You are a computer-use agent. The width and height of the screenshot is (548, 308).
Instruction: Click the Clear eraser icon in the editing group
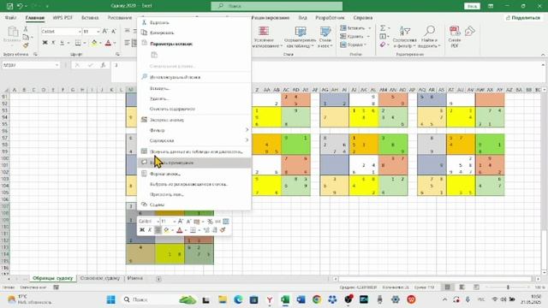coord(383,44)
